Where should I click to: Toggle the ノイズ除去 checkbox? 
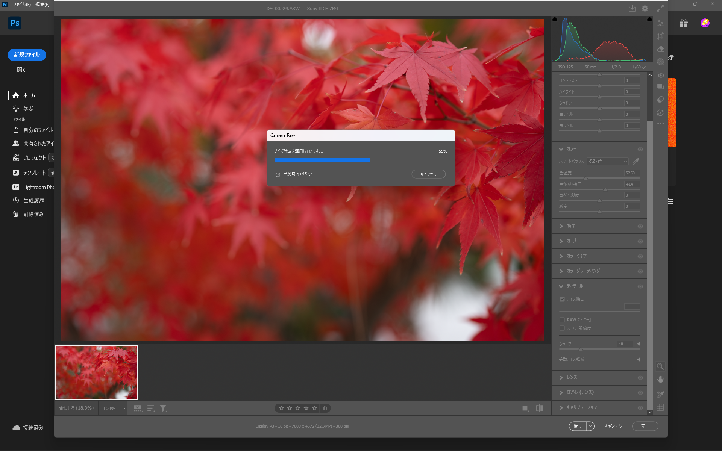point(562,299)
